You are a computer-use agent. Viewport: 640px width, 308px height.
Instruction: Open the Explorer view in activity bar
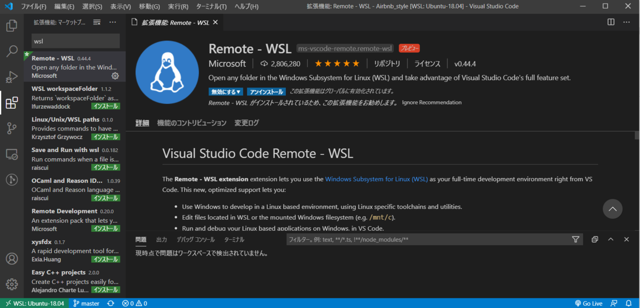pyautogui.click(x=12, y=25)
